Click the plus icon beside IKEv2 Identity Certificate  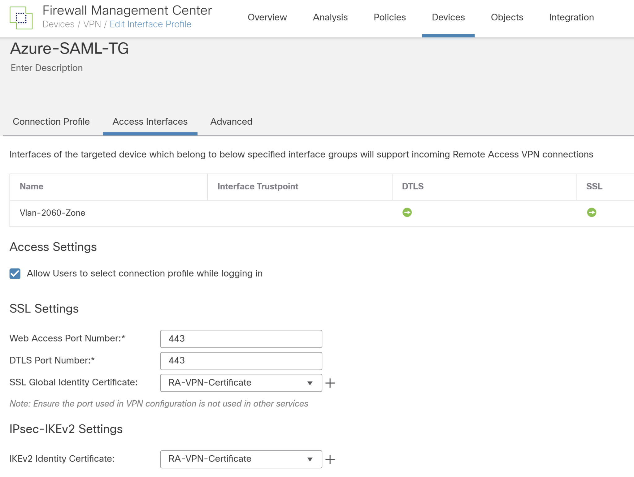(x=331, y=459)
